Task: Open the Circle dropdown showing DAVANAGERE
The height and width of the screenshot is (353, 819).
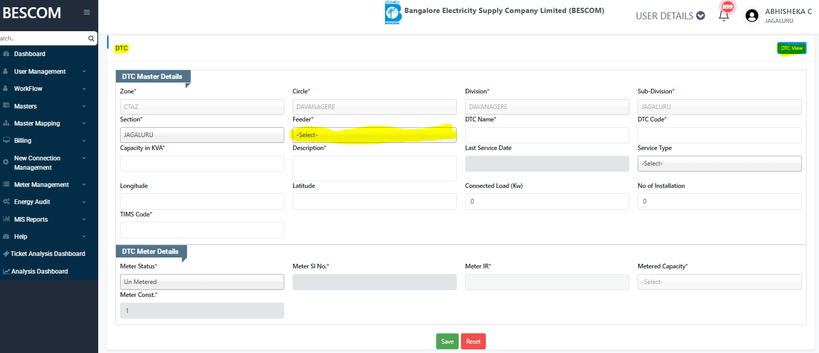Action: [375, 107]
